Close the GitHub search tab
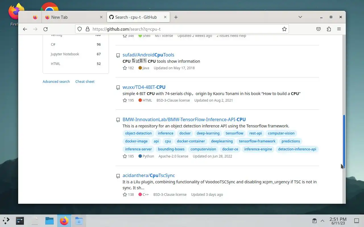The image size is (364, 227). pos(165,17)
